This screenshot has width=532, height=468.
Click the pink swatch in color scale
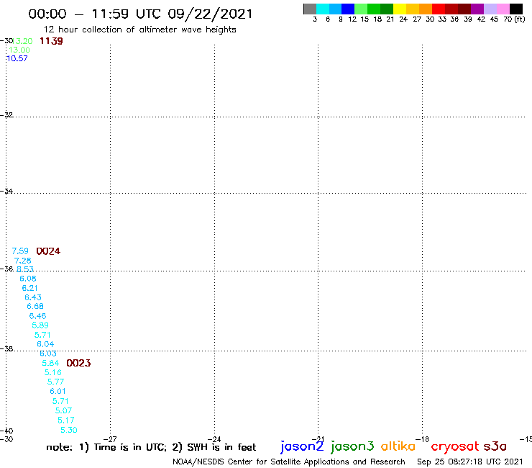503,9
